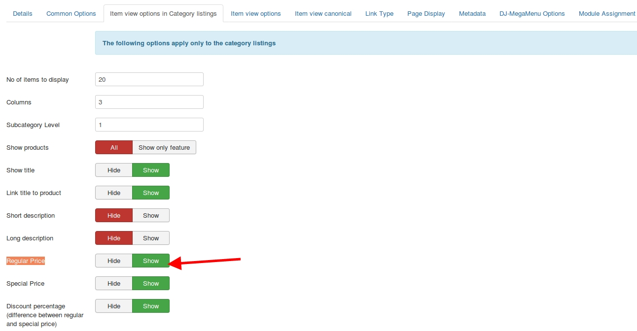Click the Columns input field

(149, 102)
